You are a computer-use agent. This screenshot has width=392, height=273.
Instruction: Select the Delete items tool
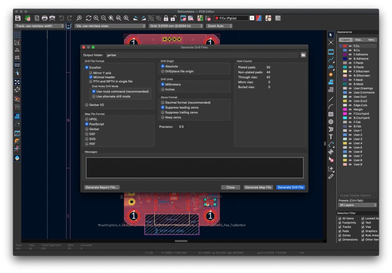(331, 159)
